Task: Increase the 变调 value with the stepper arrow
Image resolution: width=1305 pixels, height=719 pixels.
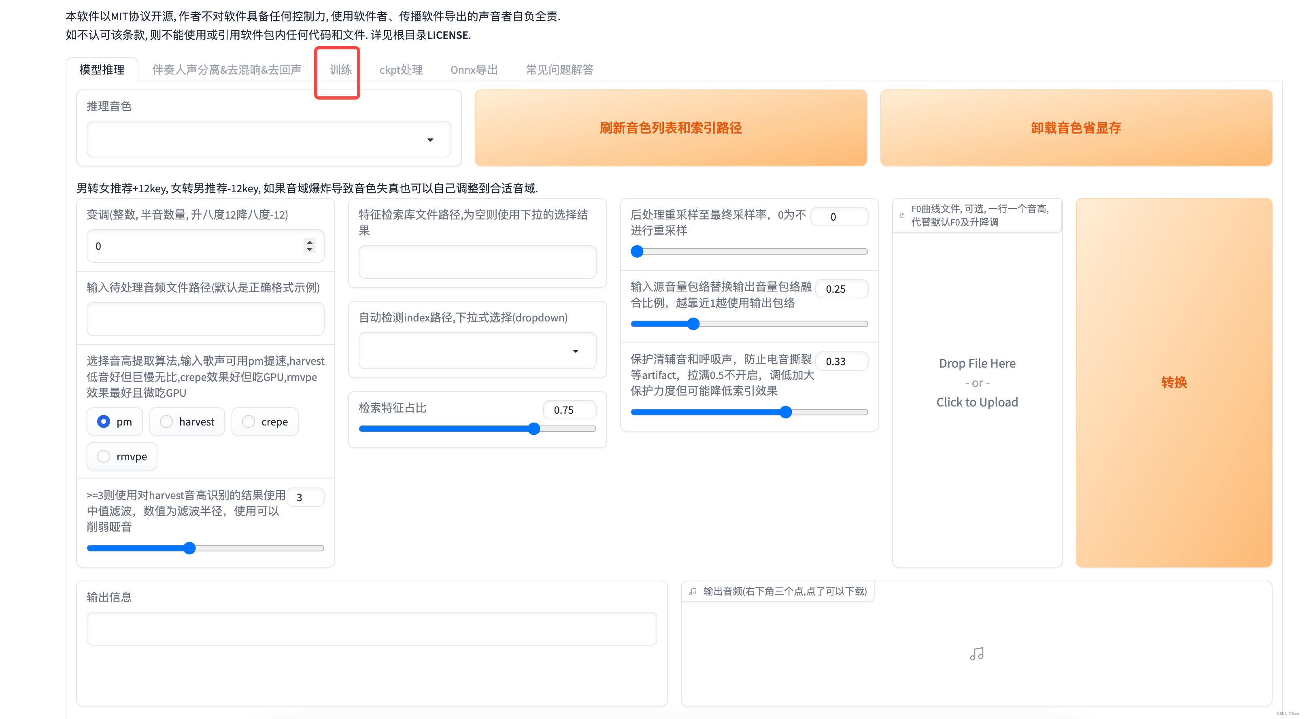Action: coord(310,242)
